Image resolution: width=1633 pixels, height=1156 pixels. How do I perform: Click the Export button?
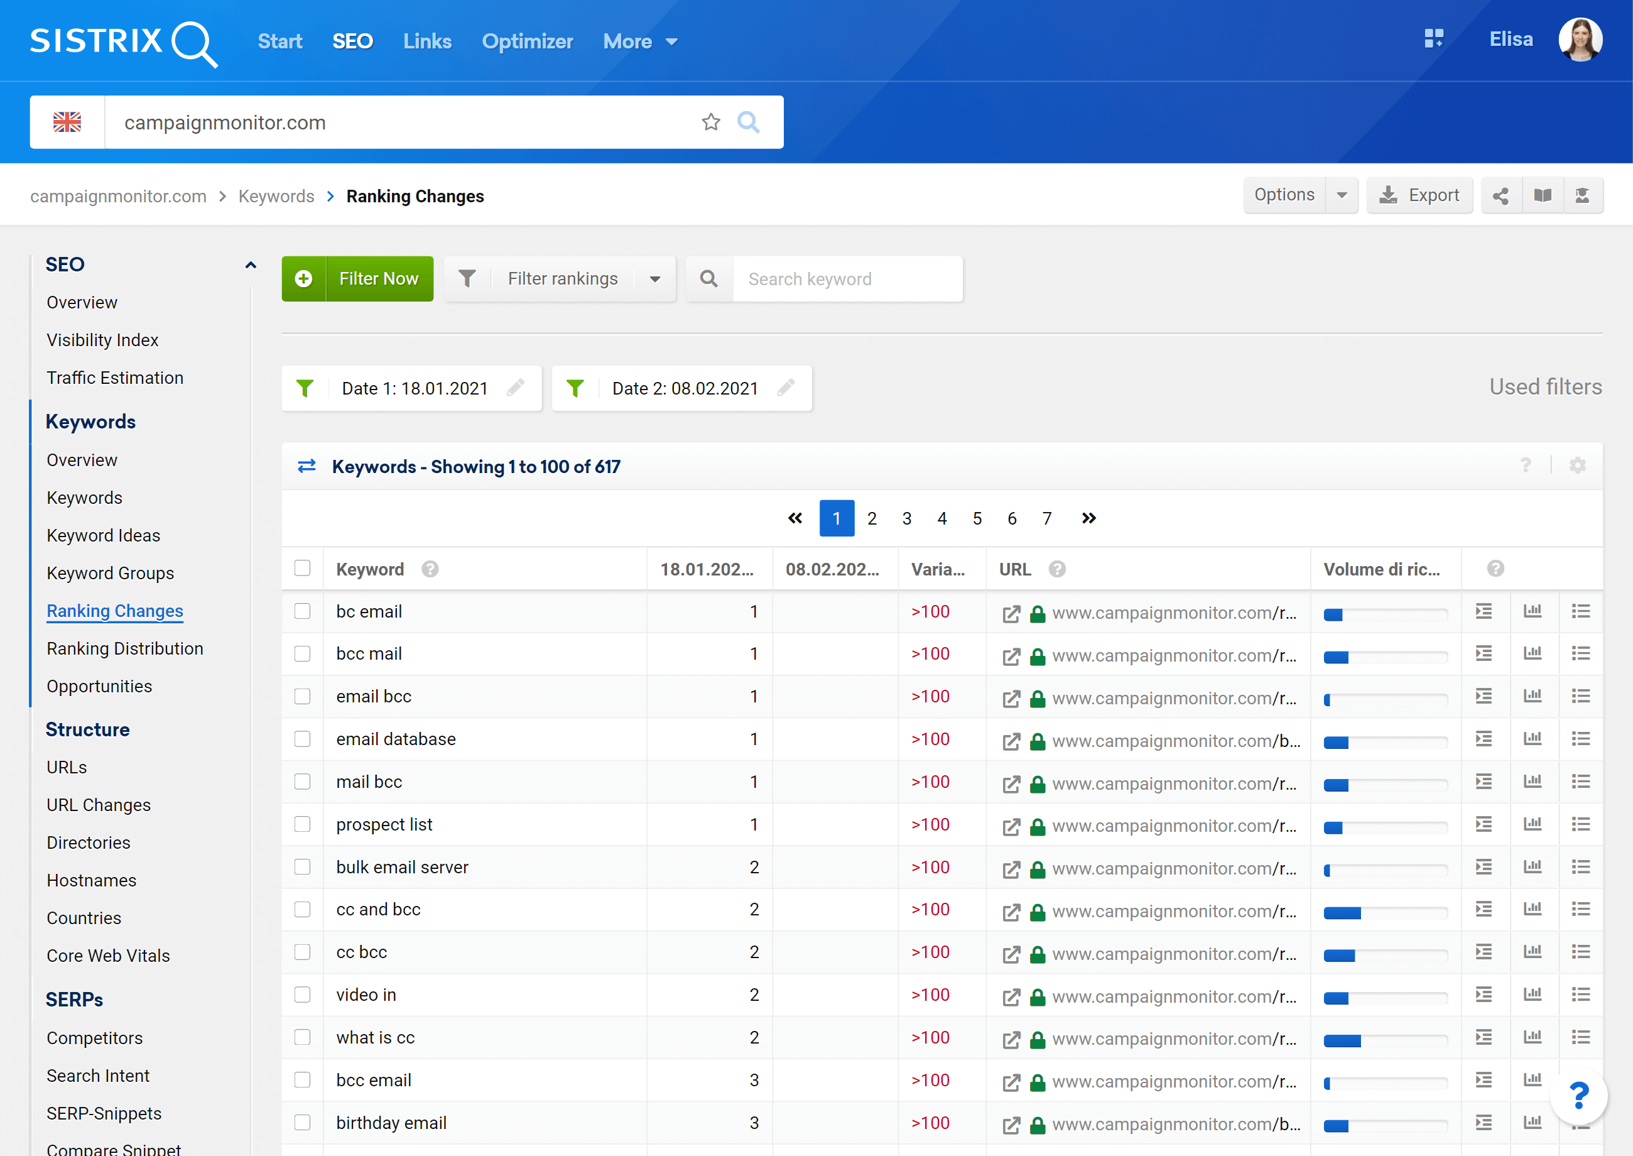pos(1419,196)
